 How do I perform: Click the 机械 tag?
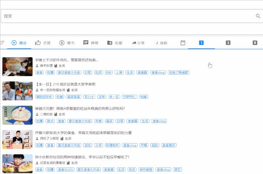[x=60, y=97]
